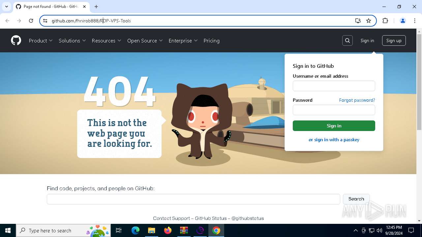Click the GitHub Octocat logo in header
The width and height of the screenshot is (422, 237).
pyautogui.click(x=16, y=40)
